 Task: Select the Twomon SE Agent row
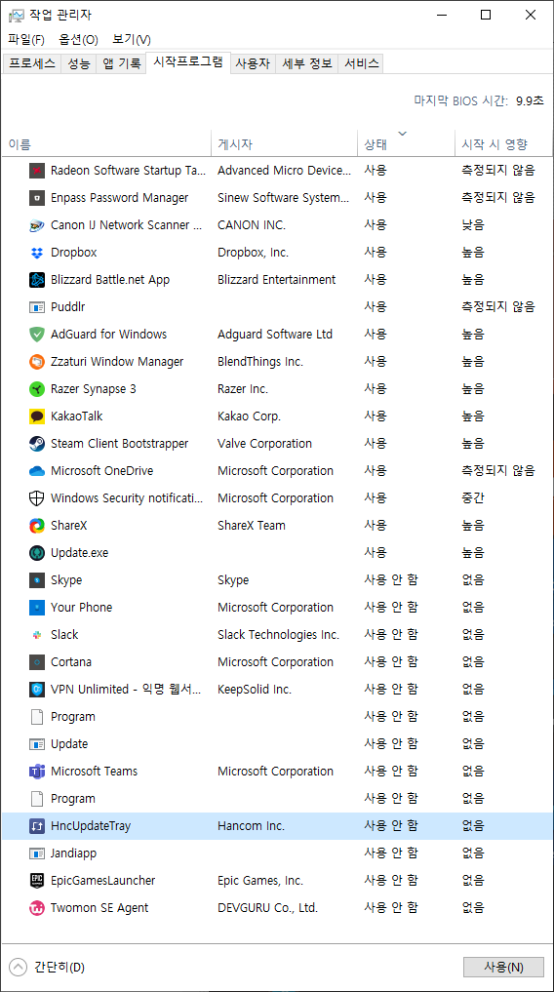click(277, 908)
